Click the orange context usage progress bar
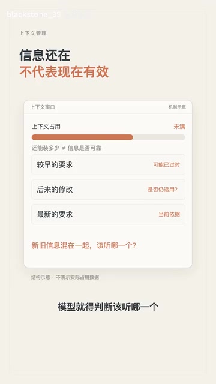The width and height of the screenshot is (216, 384). click(82, 137)
